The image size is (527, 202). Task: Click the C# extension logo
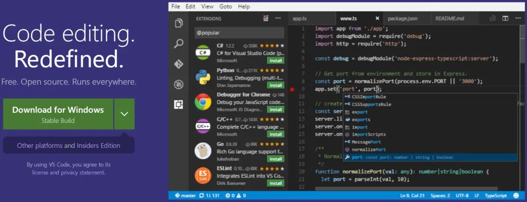pyautogui.click(x=203, y=53)
